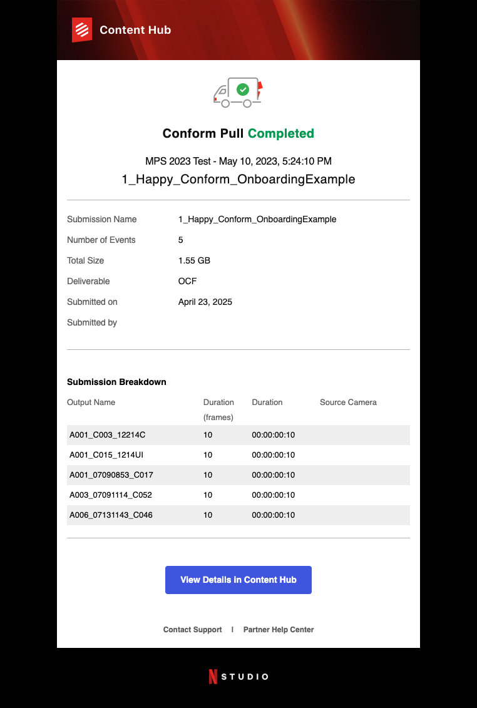Screen dimensions: 477x708
Task: Click the Netflix N Studio logo
Action: coord(238,677)
